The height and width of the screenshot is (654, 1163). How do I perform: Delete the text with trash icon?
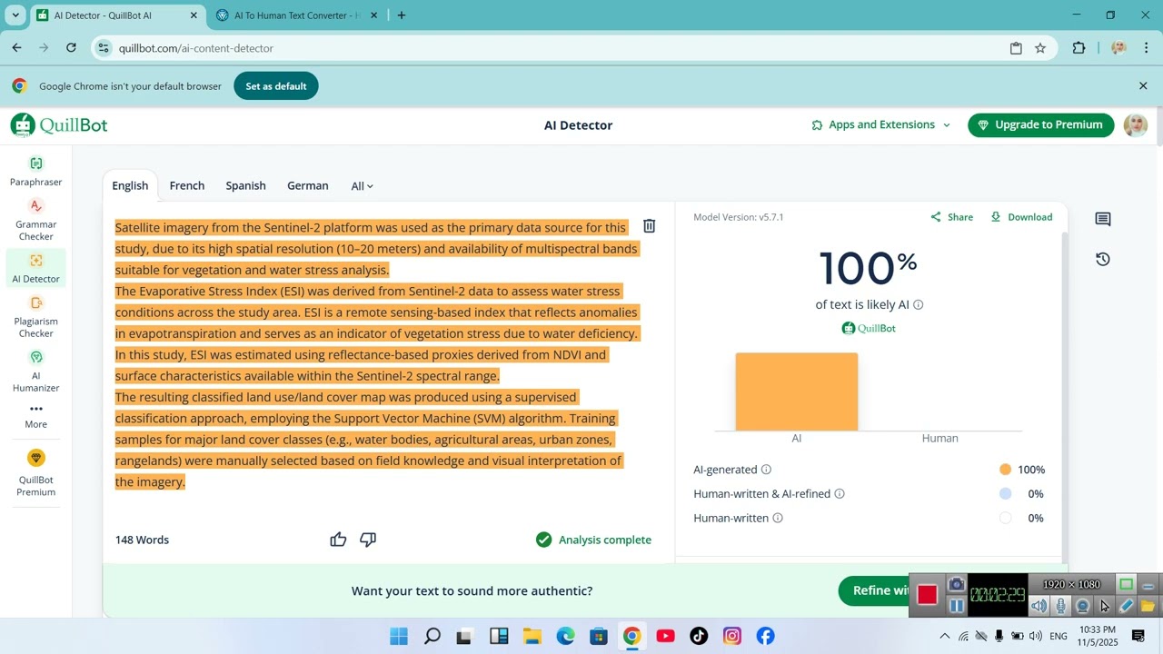(650, 226)
